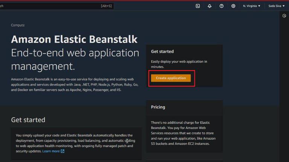Expand the N. Virginia region dropdown
289x162 pixels.
(x=251, y=6)
